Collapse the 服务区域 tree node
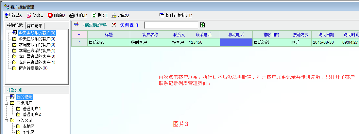Image resolution: width=359 pixels, height=134 pixels. coord(6,120)
